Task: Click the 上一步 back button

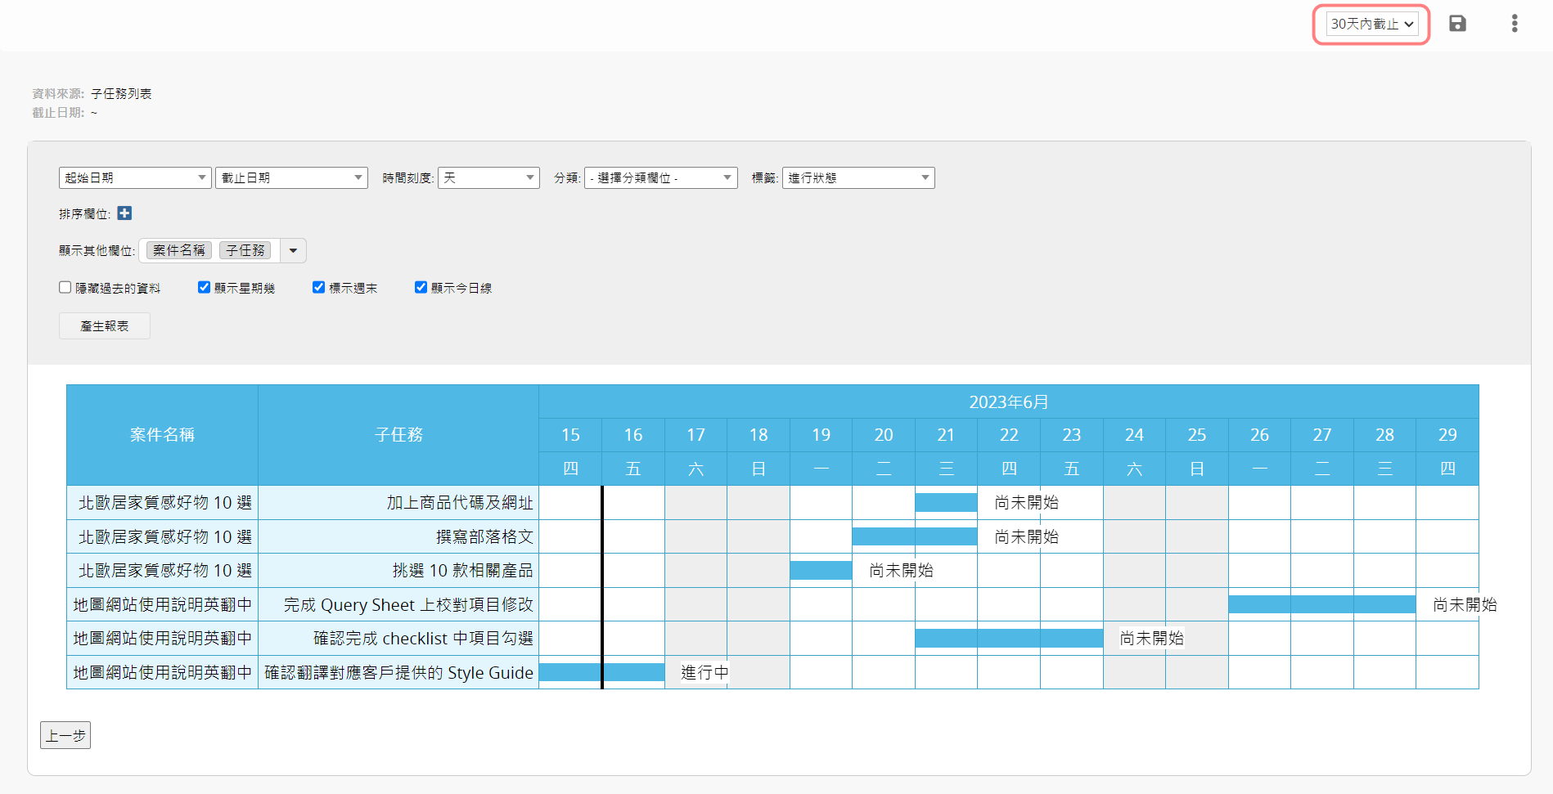Action: pos(65,735)
